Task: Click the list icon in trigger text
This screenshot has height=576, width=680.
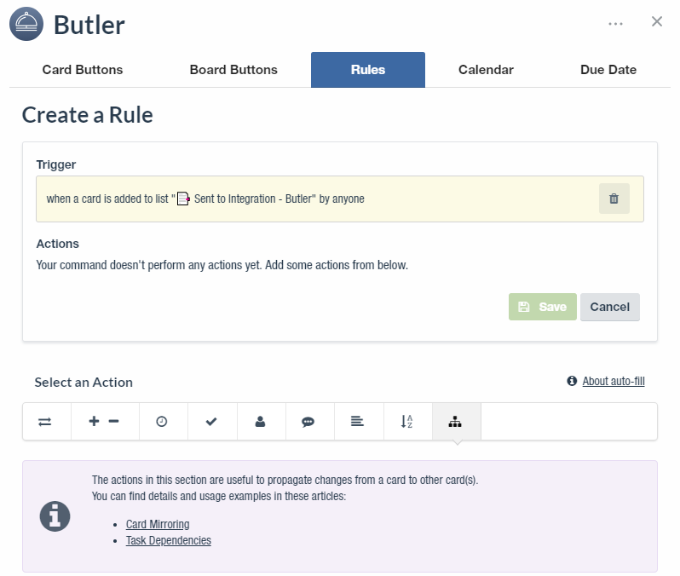Action: [183, 199]
